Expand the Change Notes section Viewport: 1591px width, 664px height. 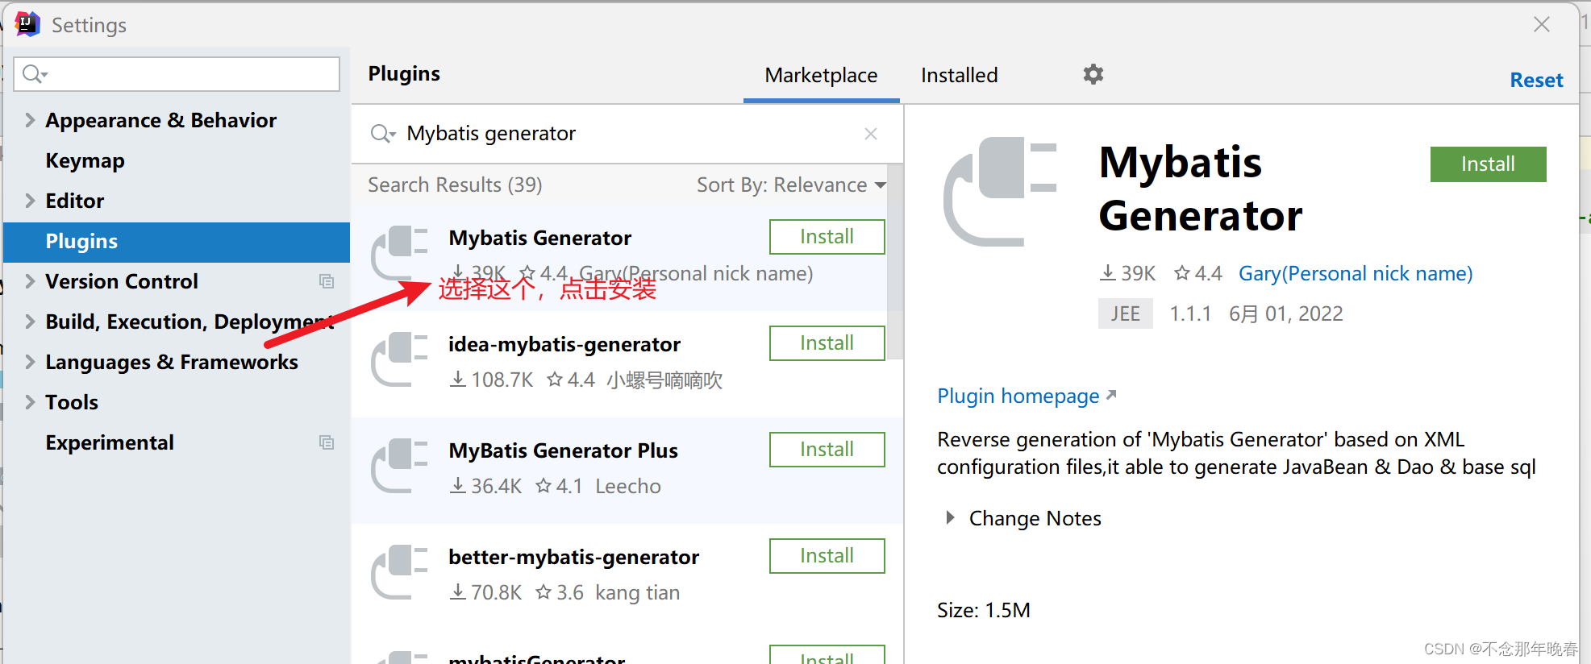[x=950, y=518]
